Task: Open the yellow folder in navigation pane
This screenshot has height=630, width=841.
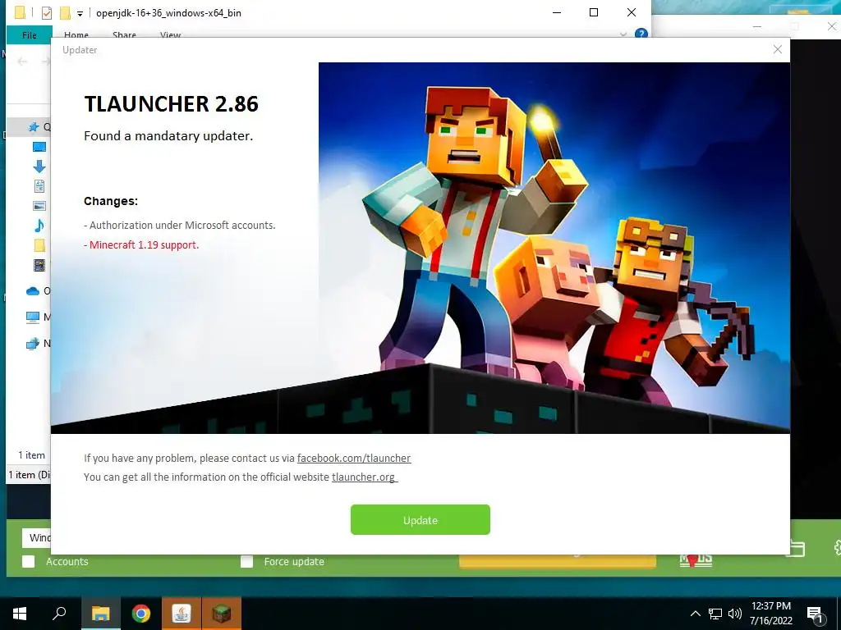Action: pyautogui.click(x=39, y=245)
